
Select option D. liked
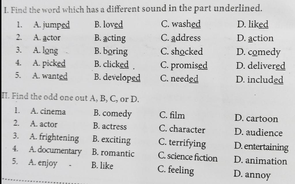[252, 24]
